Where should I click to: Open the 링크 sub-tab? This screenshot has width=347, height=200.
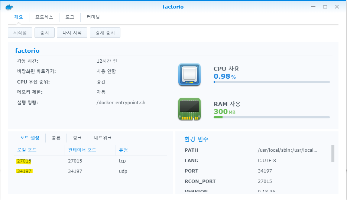(77, 138)
